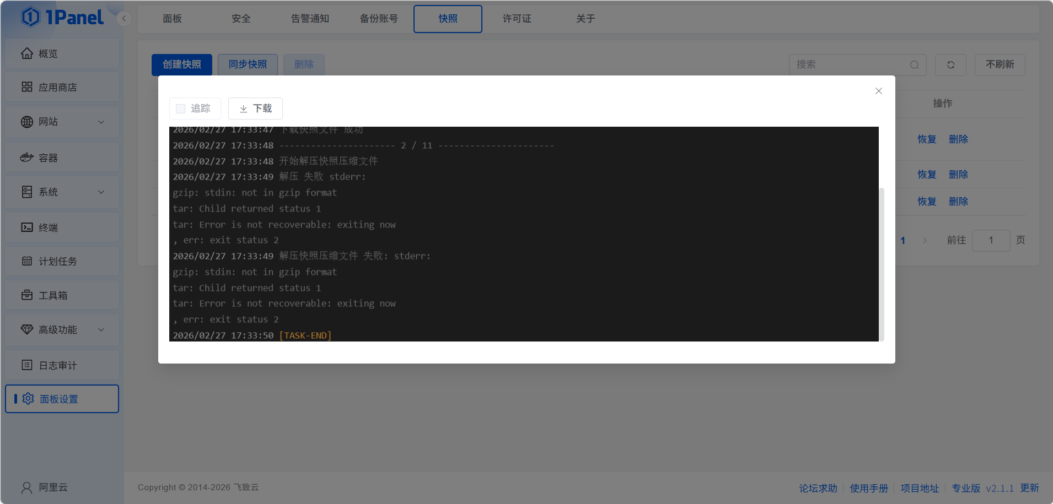Click the refresh icon beside the search box

[x=950, y=65]
